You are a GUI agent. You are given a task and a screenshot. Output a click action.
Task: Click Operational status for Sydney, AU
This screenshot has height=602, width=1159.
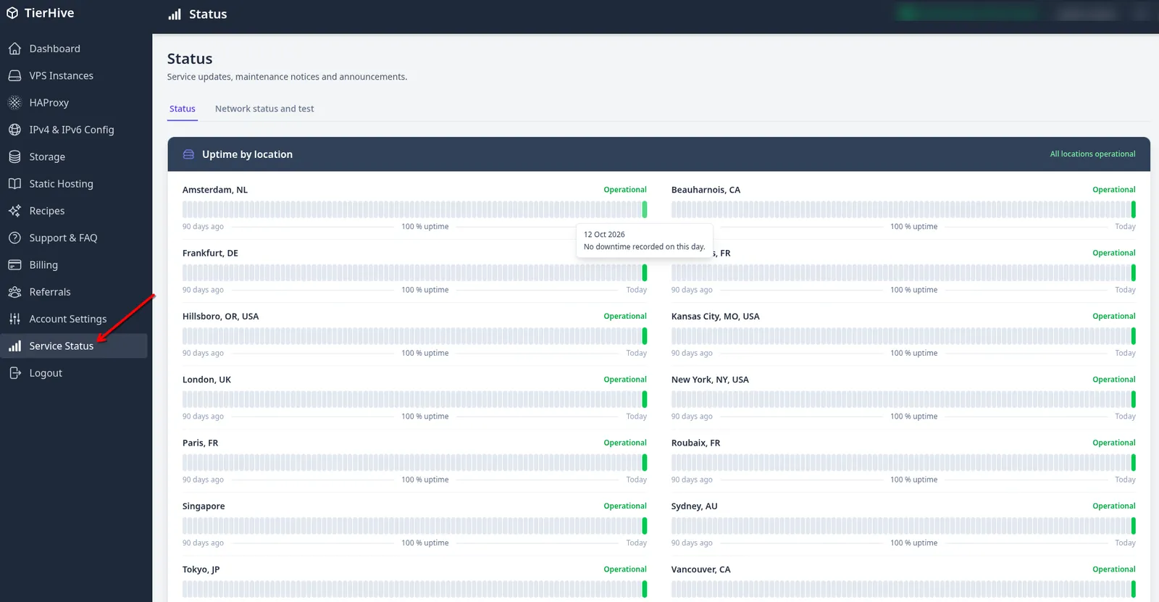pos(1114,506)
